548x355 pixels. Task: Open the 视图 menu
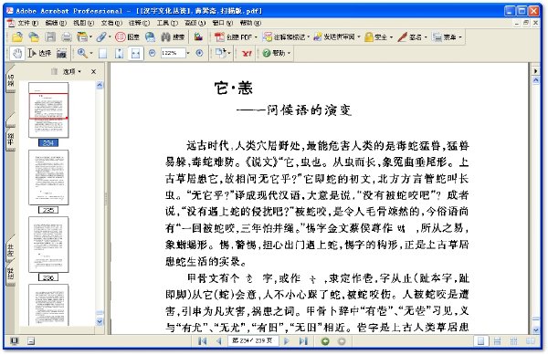coord(83,23)
